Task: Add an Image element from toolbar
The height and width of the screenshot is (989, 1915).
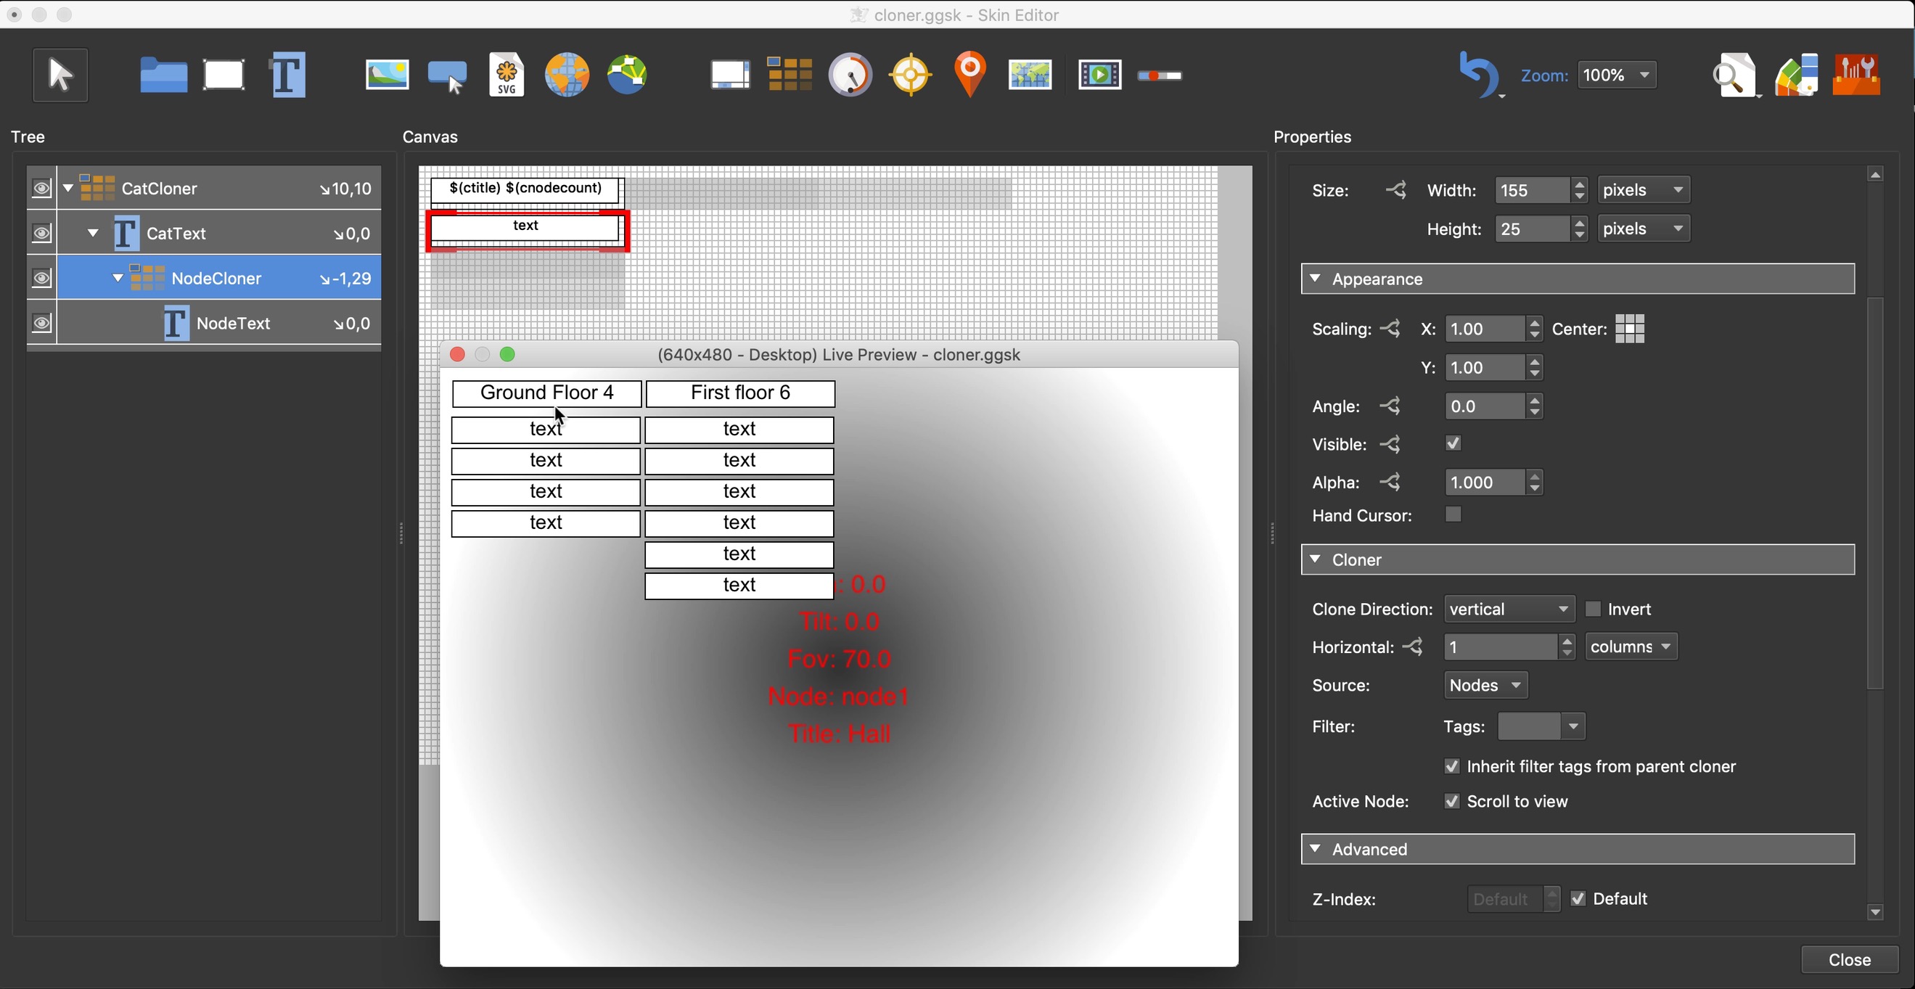Action: coord(387,75)
